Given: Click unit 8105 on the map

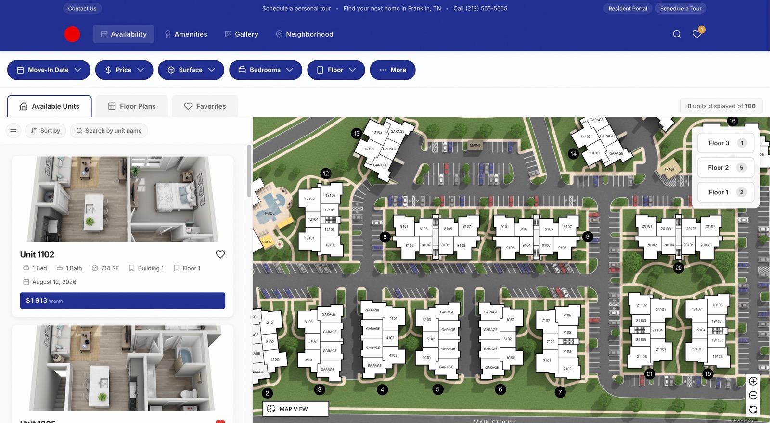Looking at the screenshot, I should point(448,229).
